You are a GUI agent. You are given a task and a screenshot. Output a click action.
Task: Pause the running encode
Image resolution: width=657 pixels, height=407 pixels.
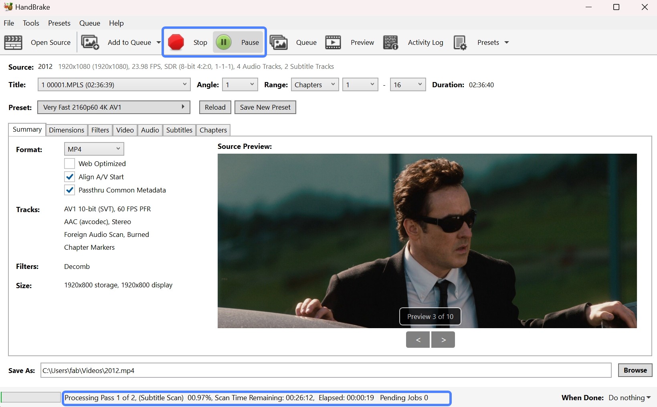pyautogui.click(x=238, y=42)
